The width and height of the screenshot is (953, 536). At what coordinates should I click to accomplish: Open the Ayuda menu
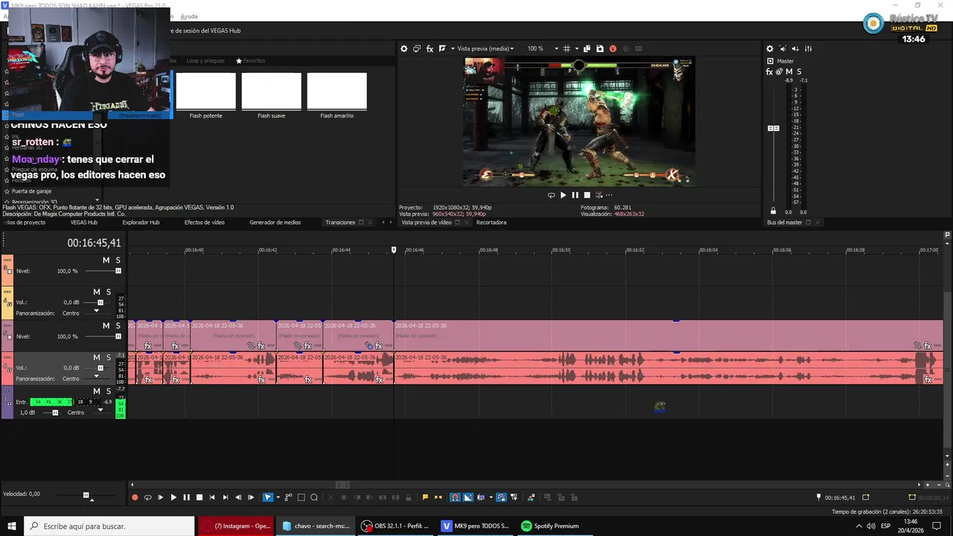(189, 16)
